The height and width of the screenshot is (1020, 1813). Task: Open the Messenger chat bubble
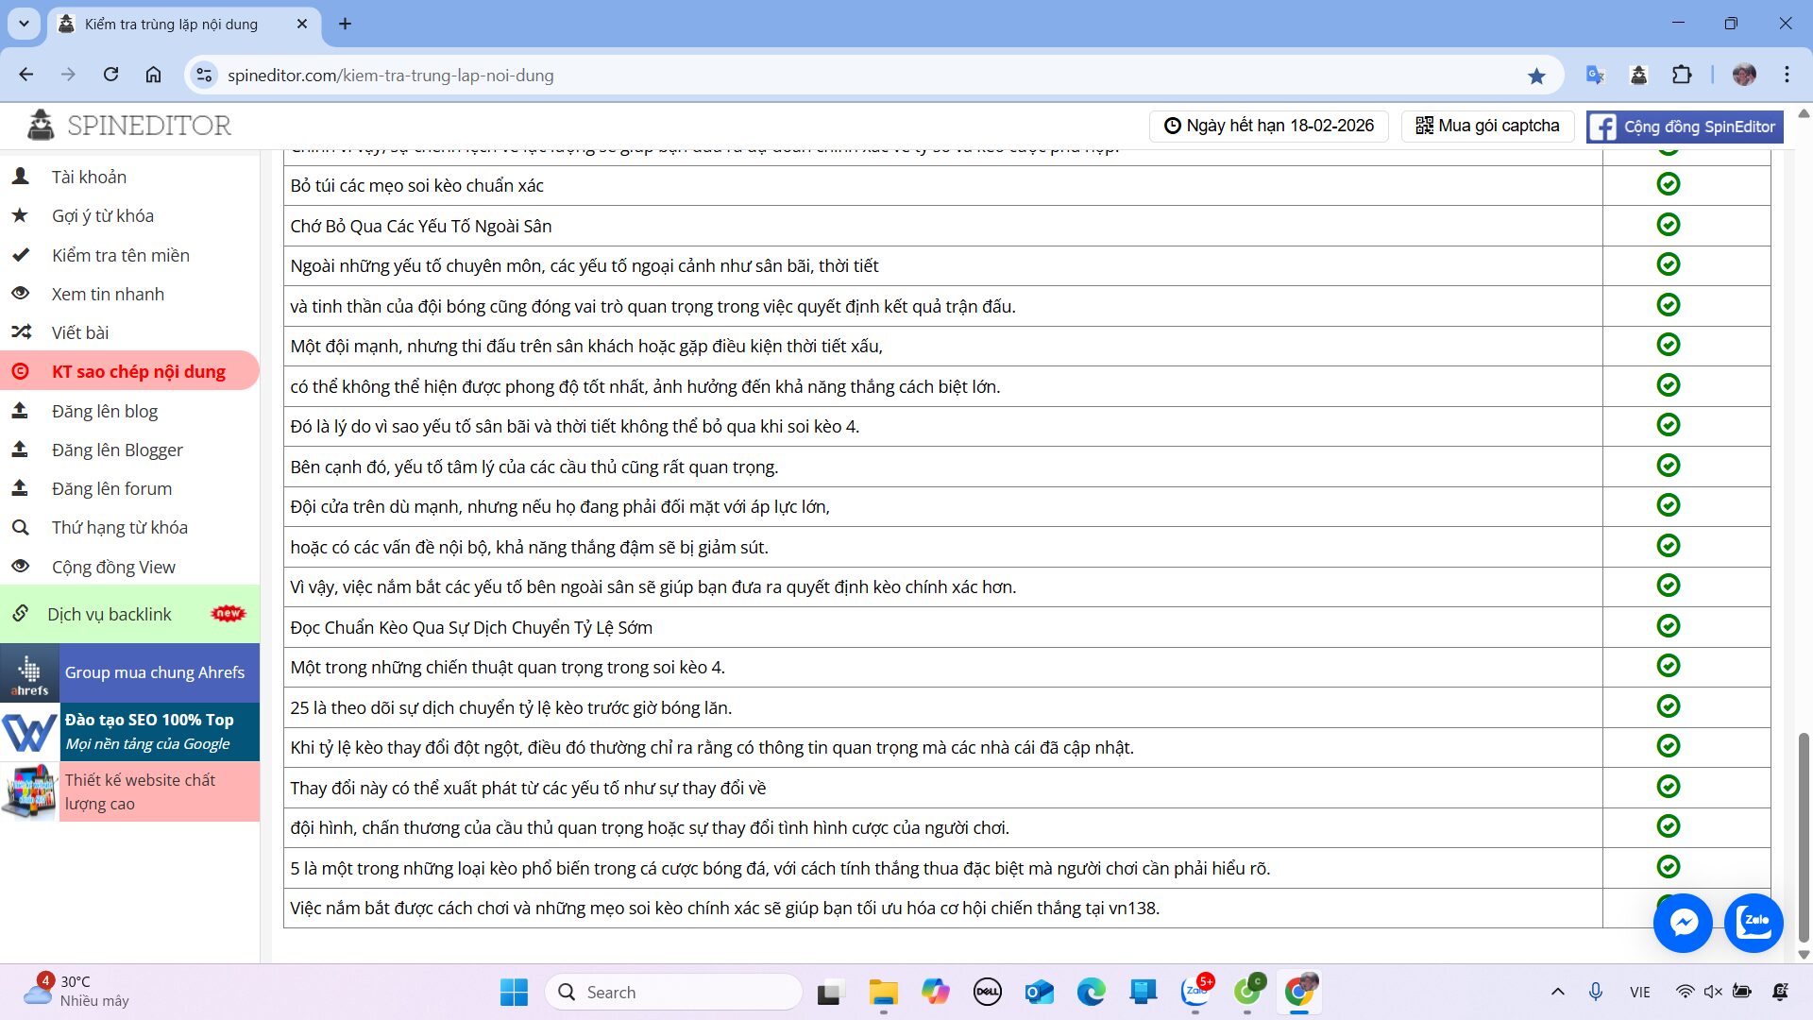click(x=1683, y=922)
